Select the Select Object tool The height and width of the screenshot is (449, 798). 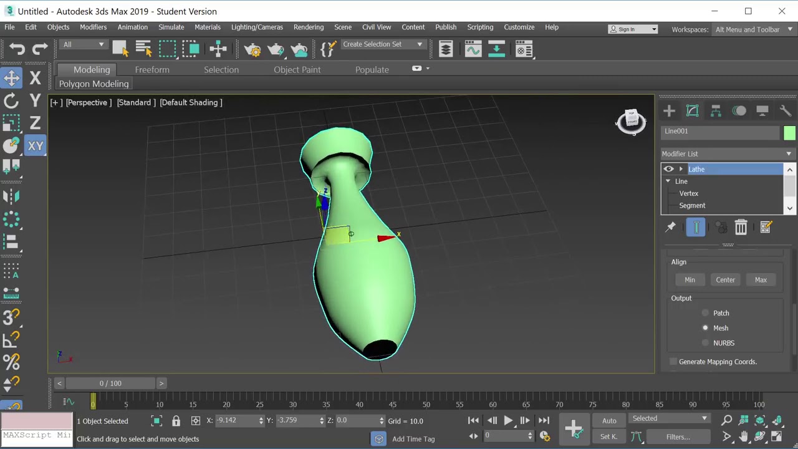coord(120,49)
